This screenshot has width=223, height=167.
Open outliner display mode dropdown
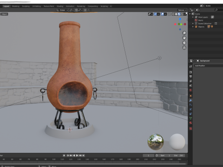pos(192,10)
